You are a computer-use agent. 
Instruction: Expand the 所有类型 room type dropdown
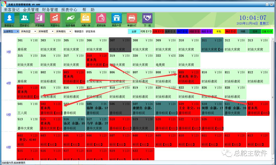point(28,31)
